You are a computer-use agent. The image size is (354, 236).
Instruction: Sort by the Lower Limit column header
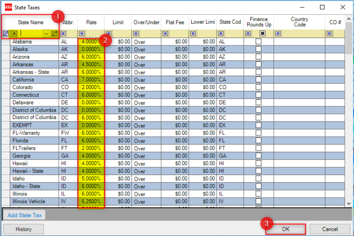click(x=202, y=22)
